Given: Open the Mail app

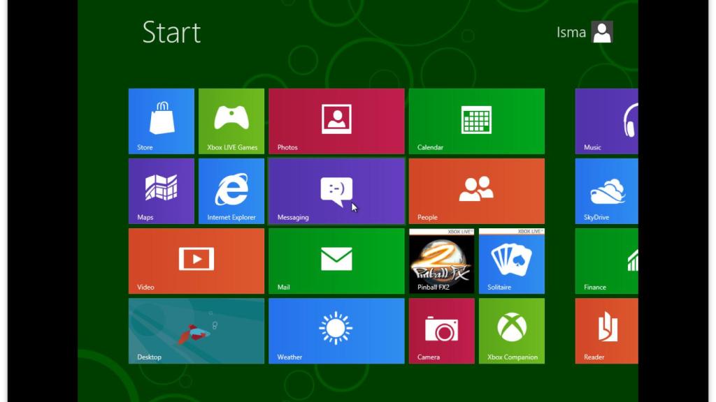Looking at the screenshot, I should click(x=336, y=260).
